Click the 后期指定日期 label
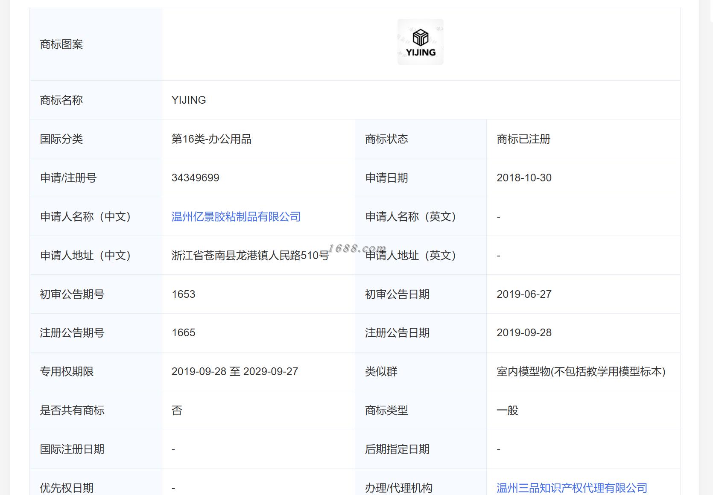Screen dimensions: 713x495 click(x=397, y=449)
